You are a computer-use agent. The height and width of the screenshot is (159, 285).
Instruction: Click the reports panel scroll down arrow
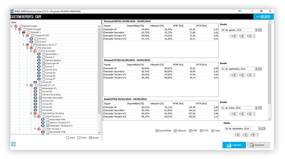269,119
